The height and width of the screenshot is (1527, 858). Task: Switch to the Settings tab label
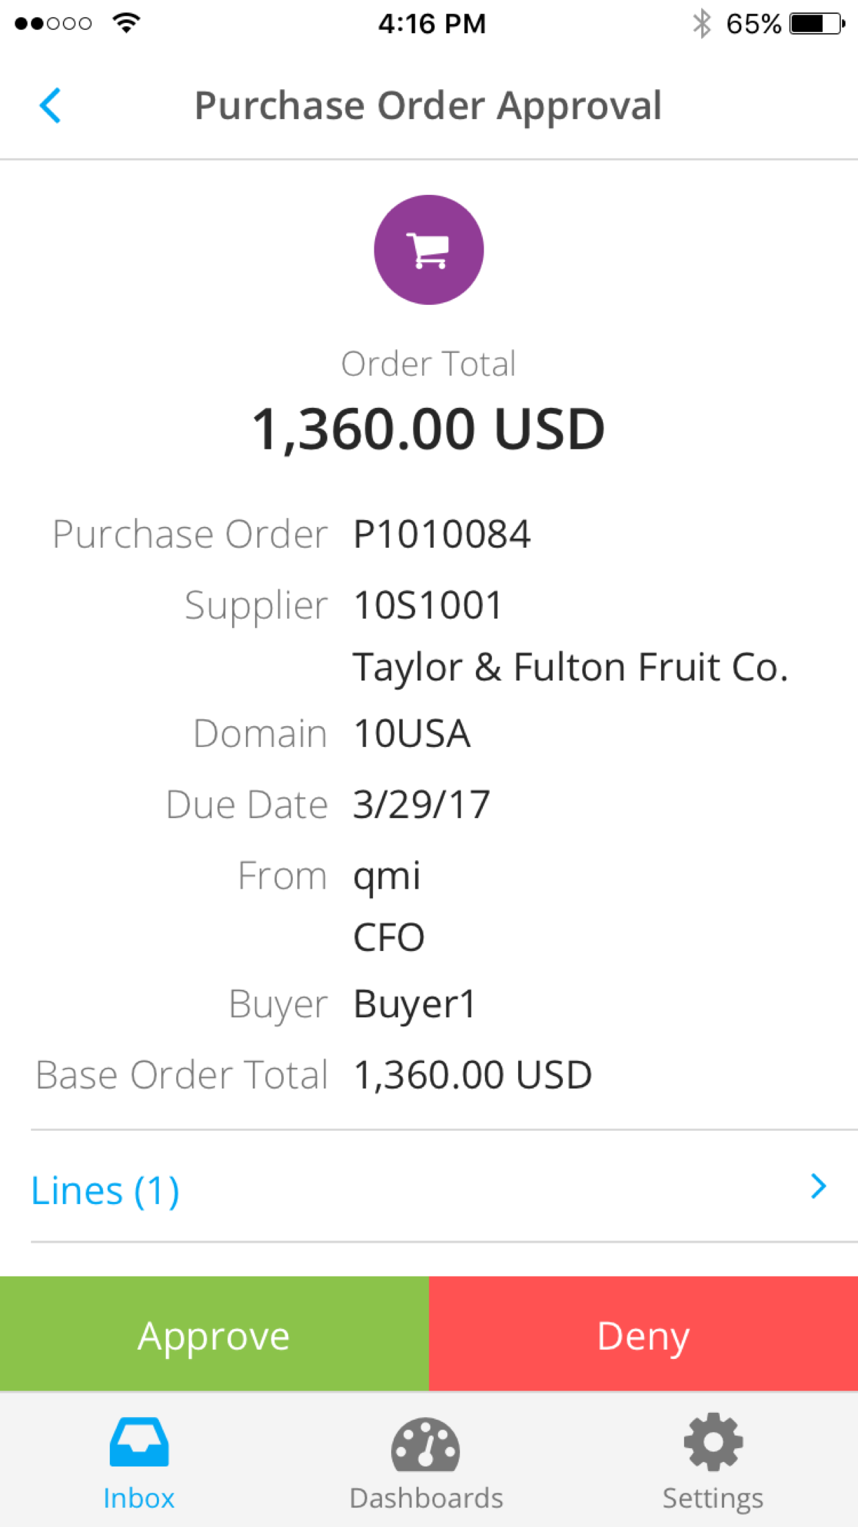pyautogui.click(x=713, y=1499)
